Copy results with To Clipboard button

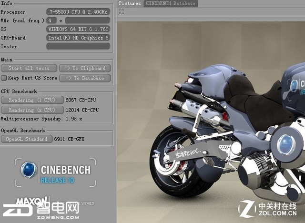click(85, 68)
